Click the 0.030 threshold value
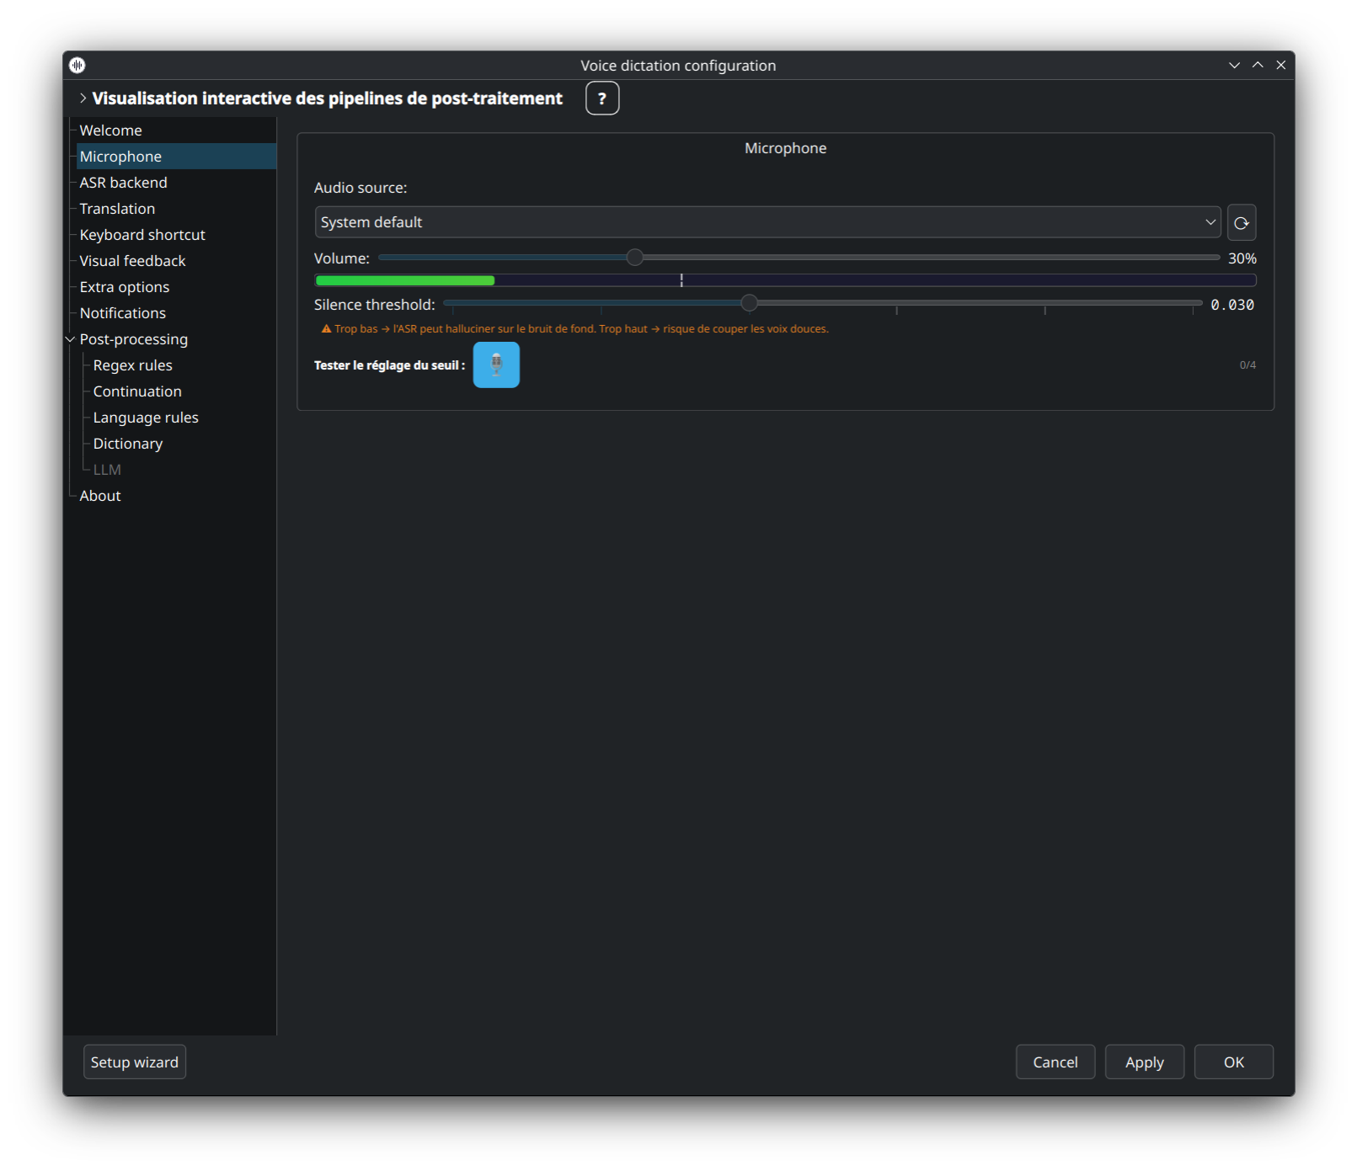 click(x=1232, y=305)
